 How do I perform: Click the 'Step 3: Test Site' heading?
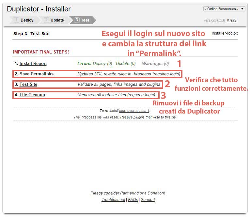[x=31, y=34]
